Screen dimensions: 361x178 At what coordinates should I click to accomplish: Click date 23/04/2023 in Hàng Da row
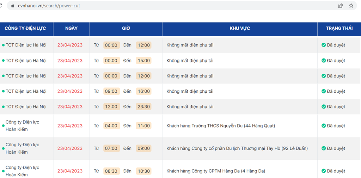(70, 171)
